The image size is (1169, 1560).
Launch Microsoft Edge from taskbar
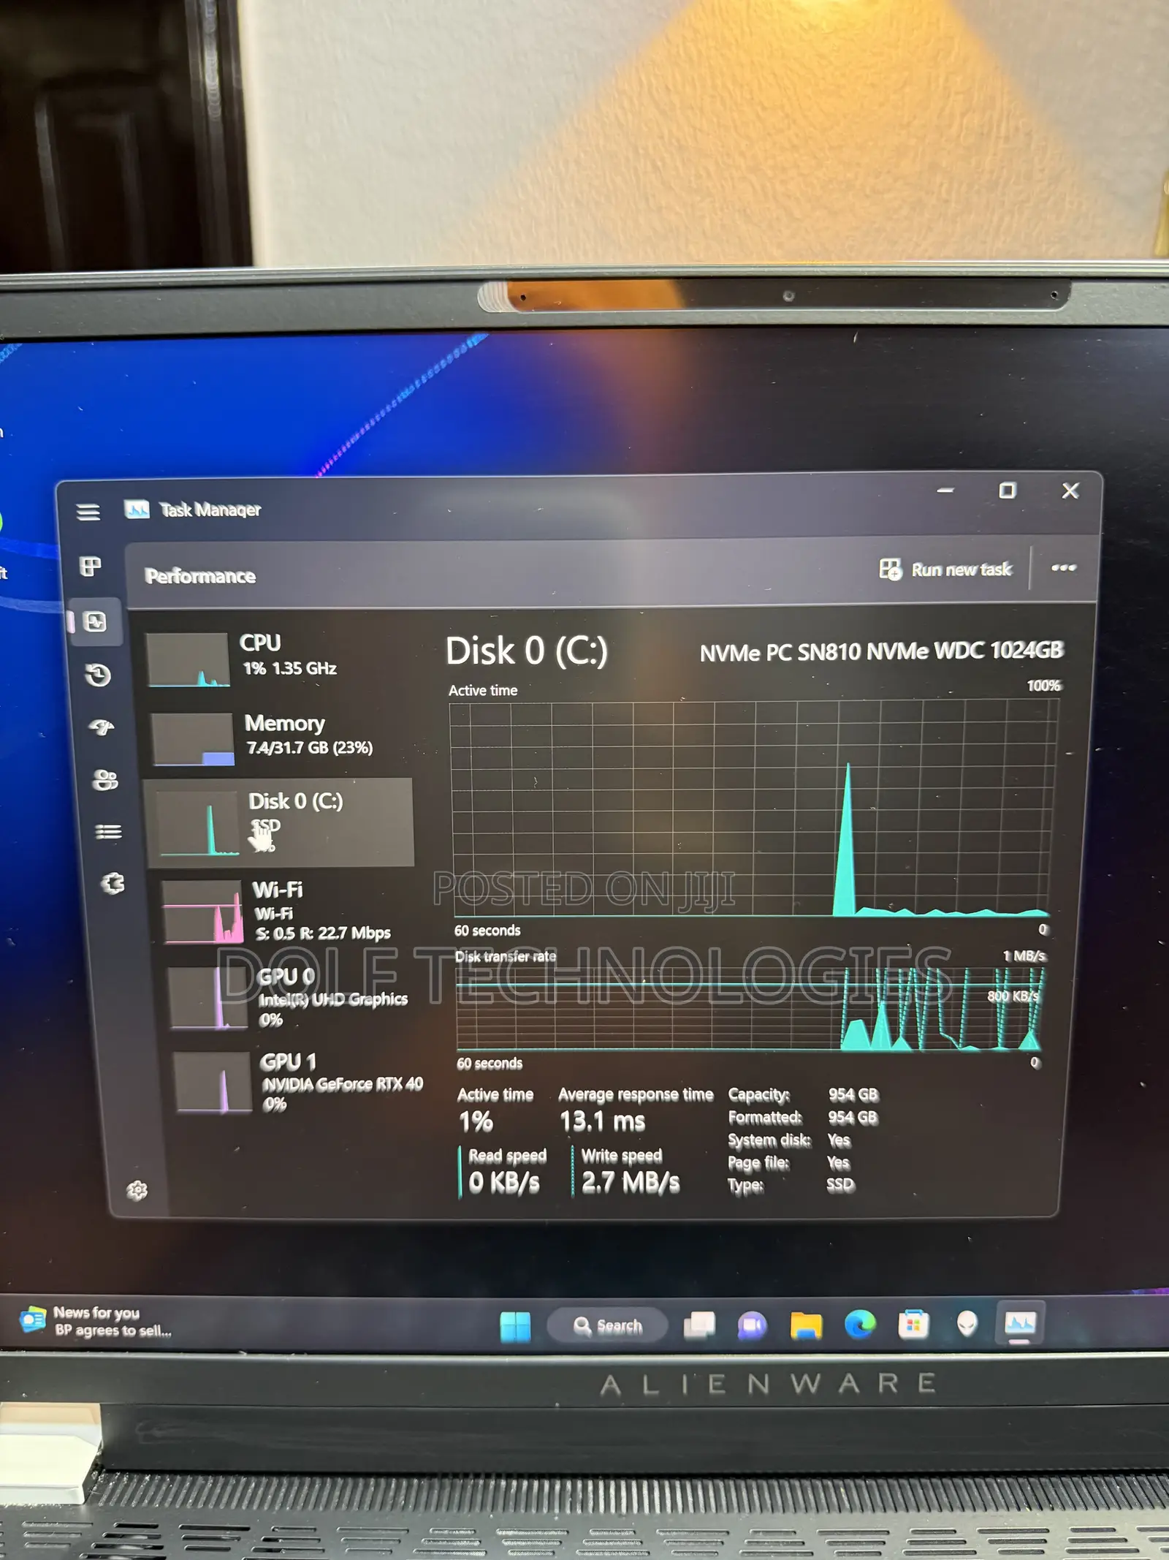(x=860, y=1325)
